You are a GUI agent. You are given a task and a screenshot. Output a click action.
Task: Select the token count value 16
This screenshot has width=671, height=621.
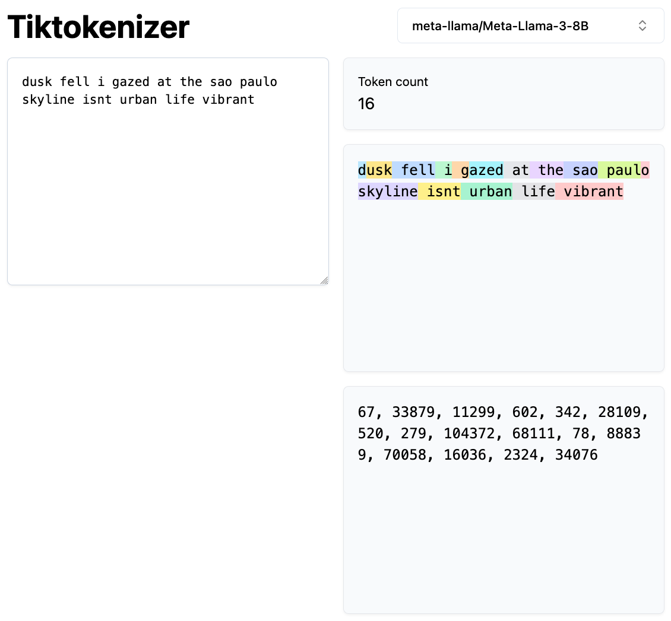point(366,104)
